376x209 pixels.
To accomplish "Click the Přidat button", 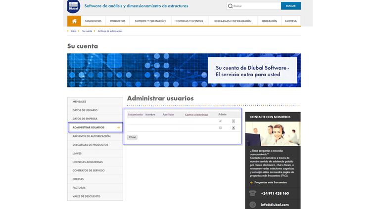I will tap(132, 137).
